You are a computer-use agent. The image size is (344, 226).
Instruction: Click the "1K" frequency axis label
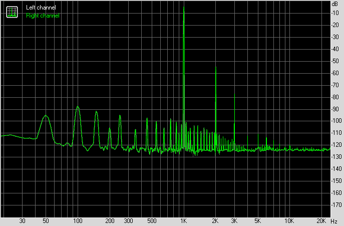pos(184,221)
